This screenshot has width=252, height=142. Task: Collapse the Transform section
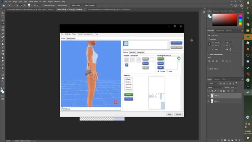coord(208,39)
